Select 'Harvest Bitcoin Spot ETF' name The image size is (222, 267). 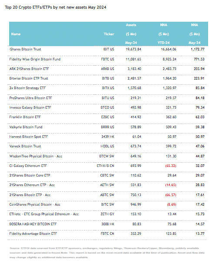coord(29,137)
